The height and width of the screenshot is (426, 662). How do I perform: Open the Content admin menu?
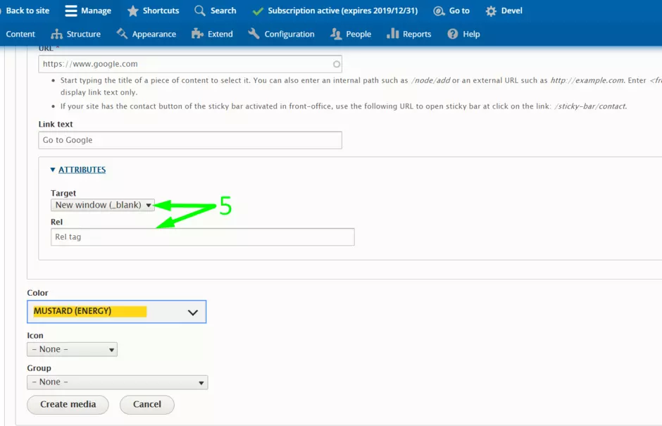coord(20,34)
